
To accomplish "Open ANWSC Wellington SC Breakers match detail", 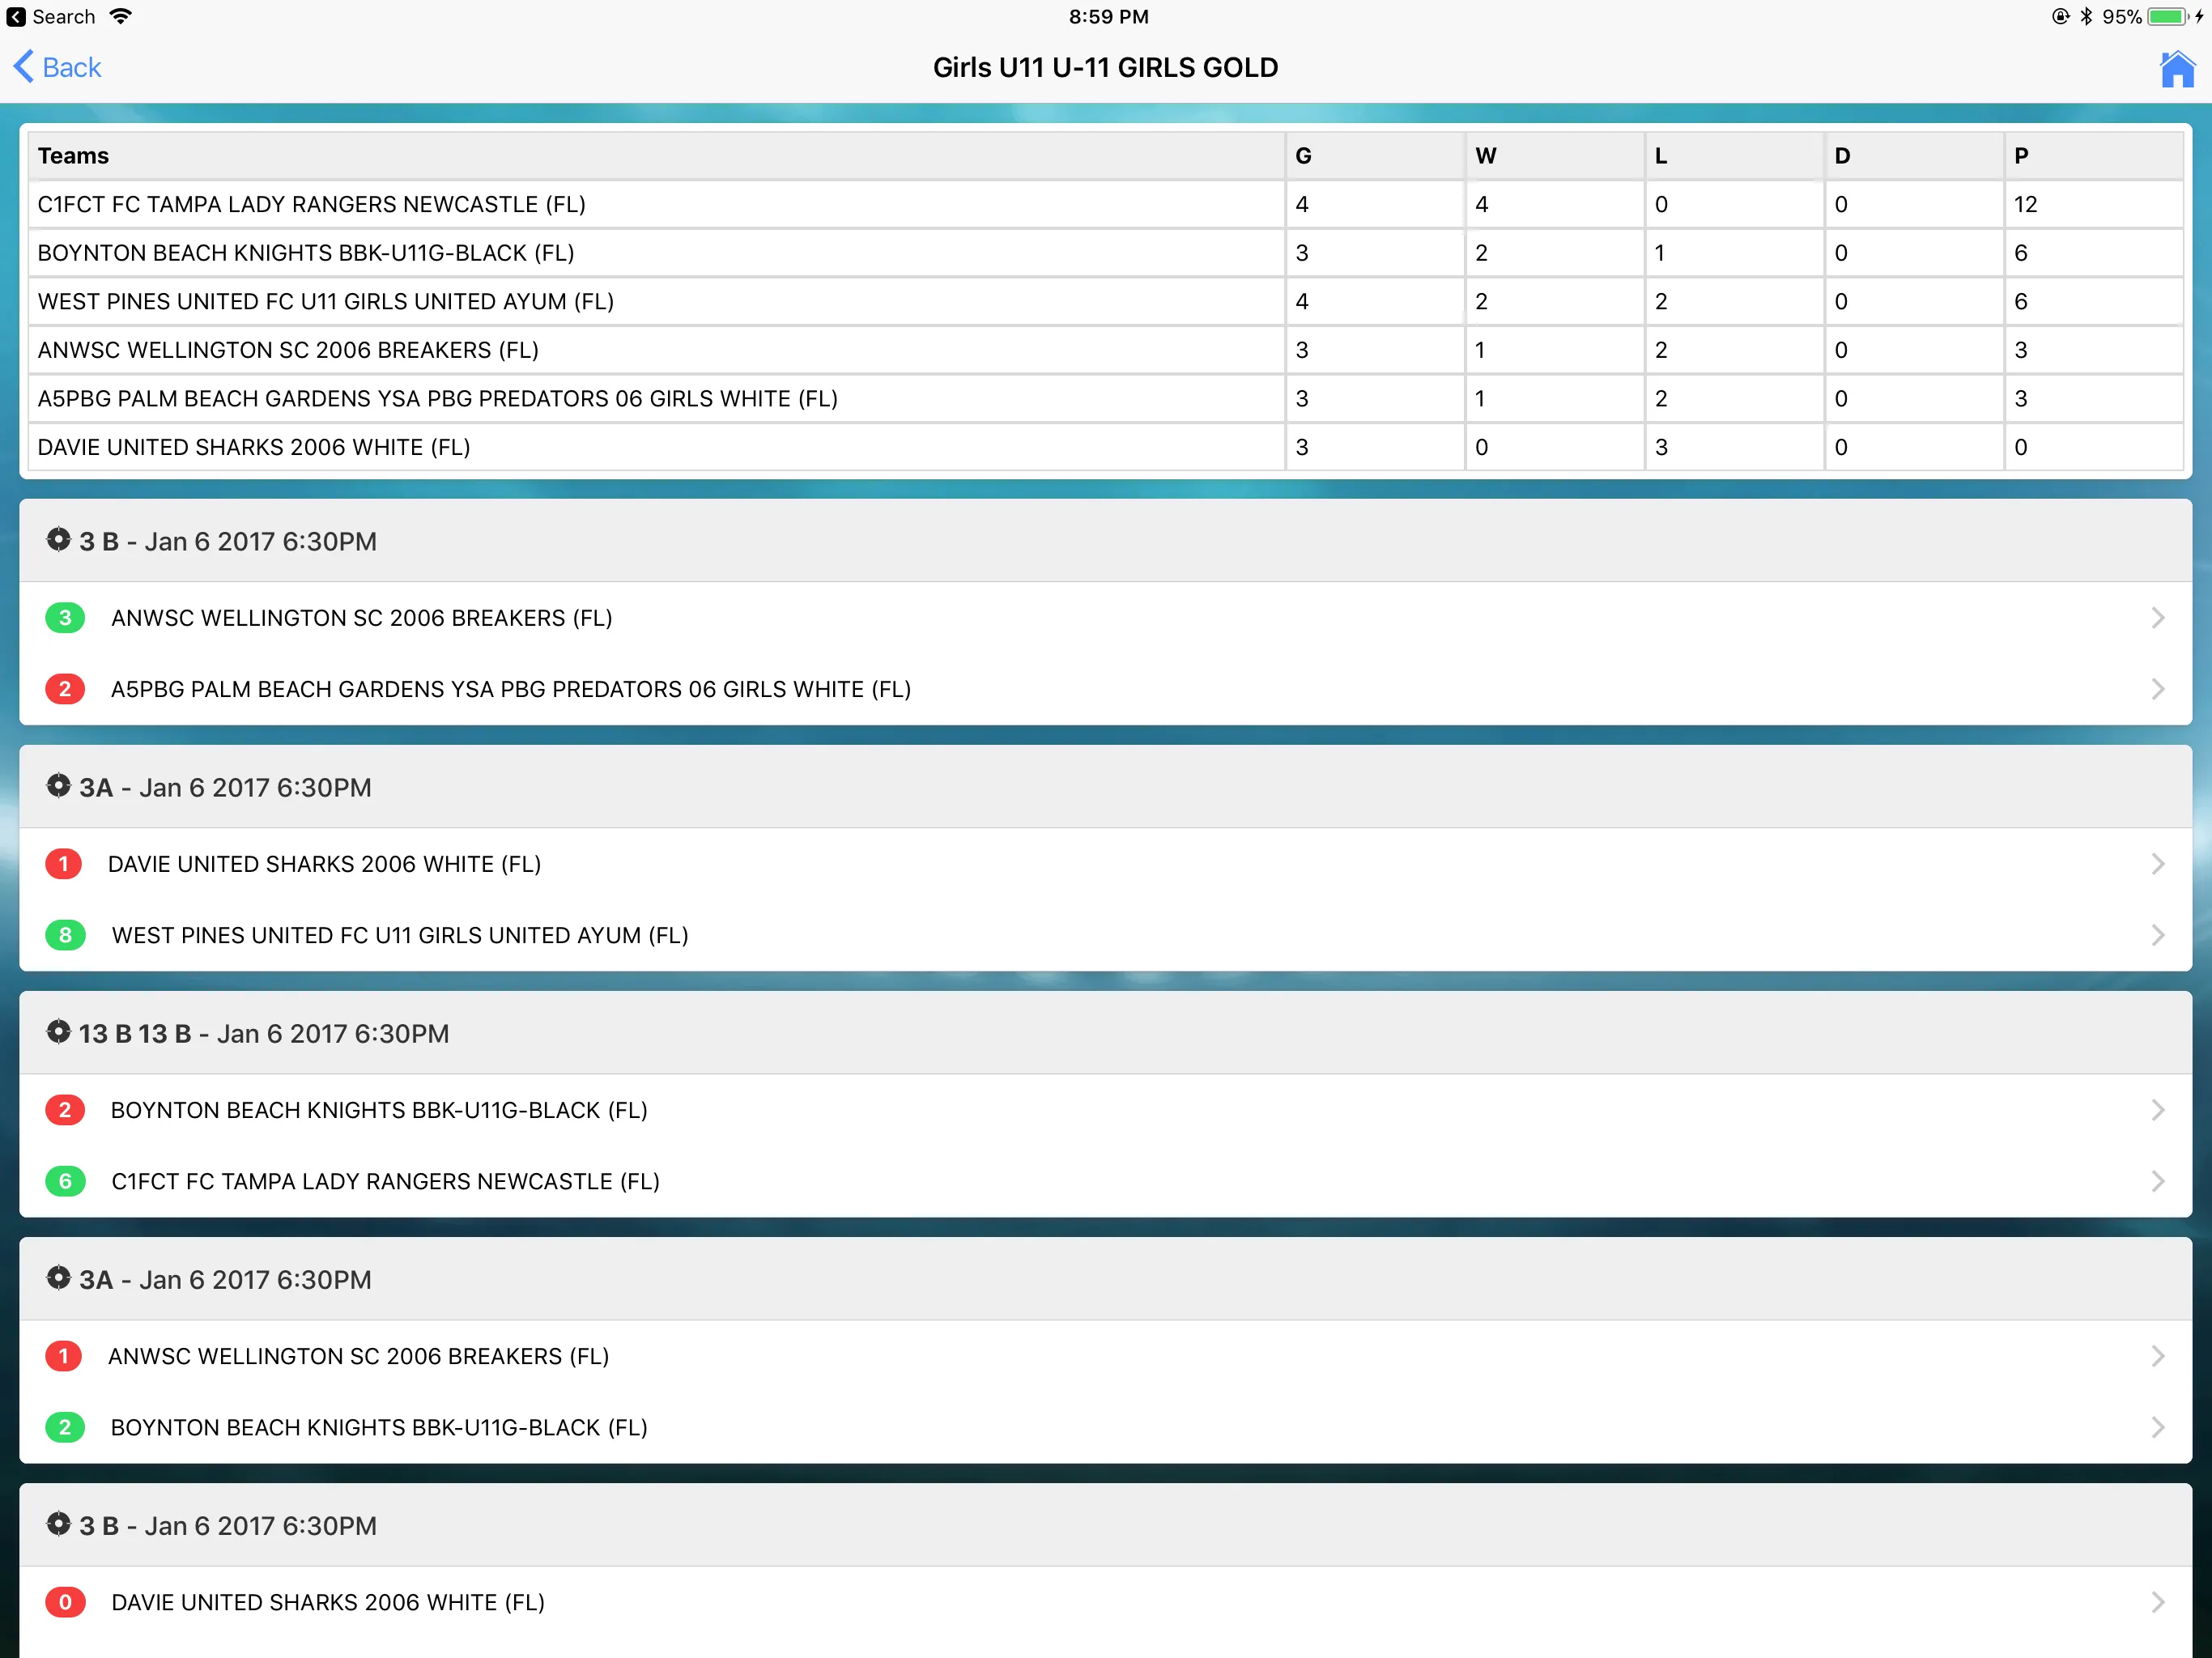I will point(1106,619).
